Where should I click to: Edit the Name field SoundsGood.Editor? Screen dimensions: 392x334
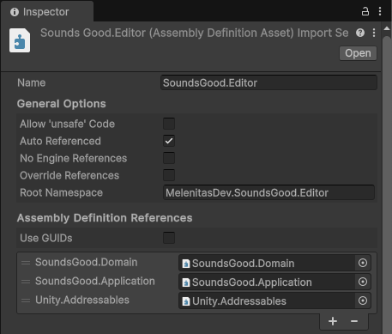pos(268,82)
